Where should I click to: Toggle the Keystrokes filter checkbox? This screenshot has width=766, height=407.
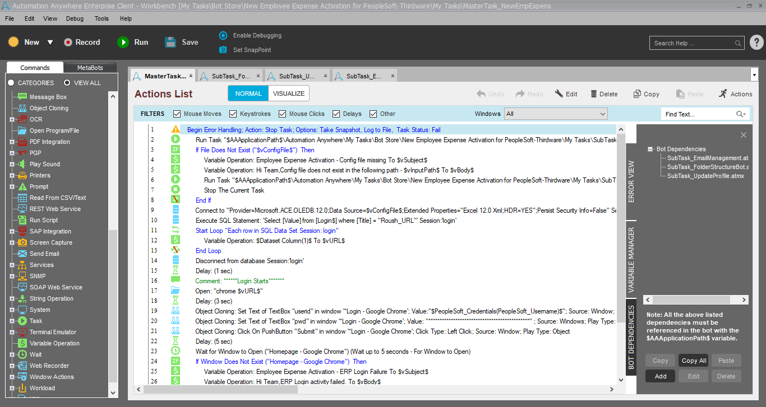(x=233, y=114)
